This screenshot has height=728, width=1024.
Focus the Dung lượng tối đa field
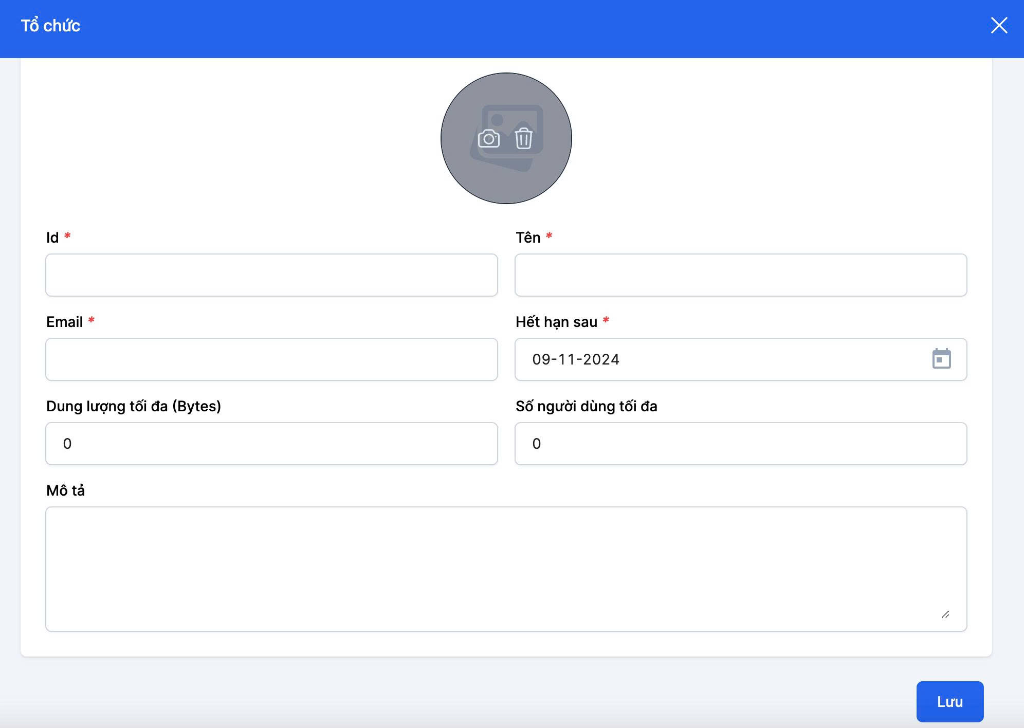click(271, 444)
